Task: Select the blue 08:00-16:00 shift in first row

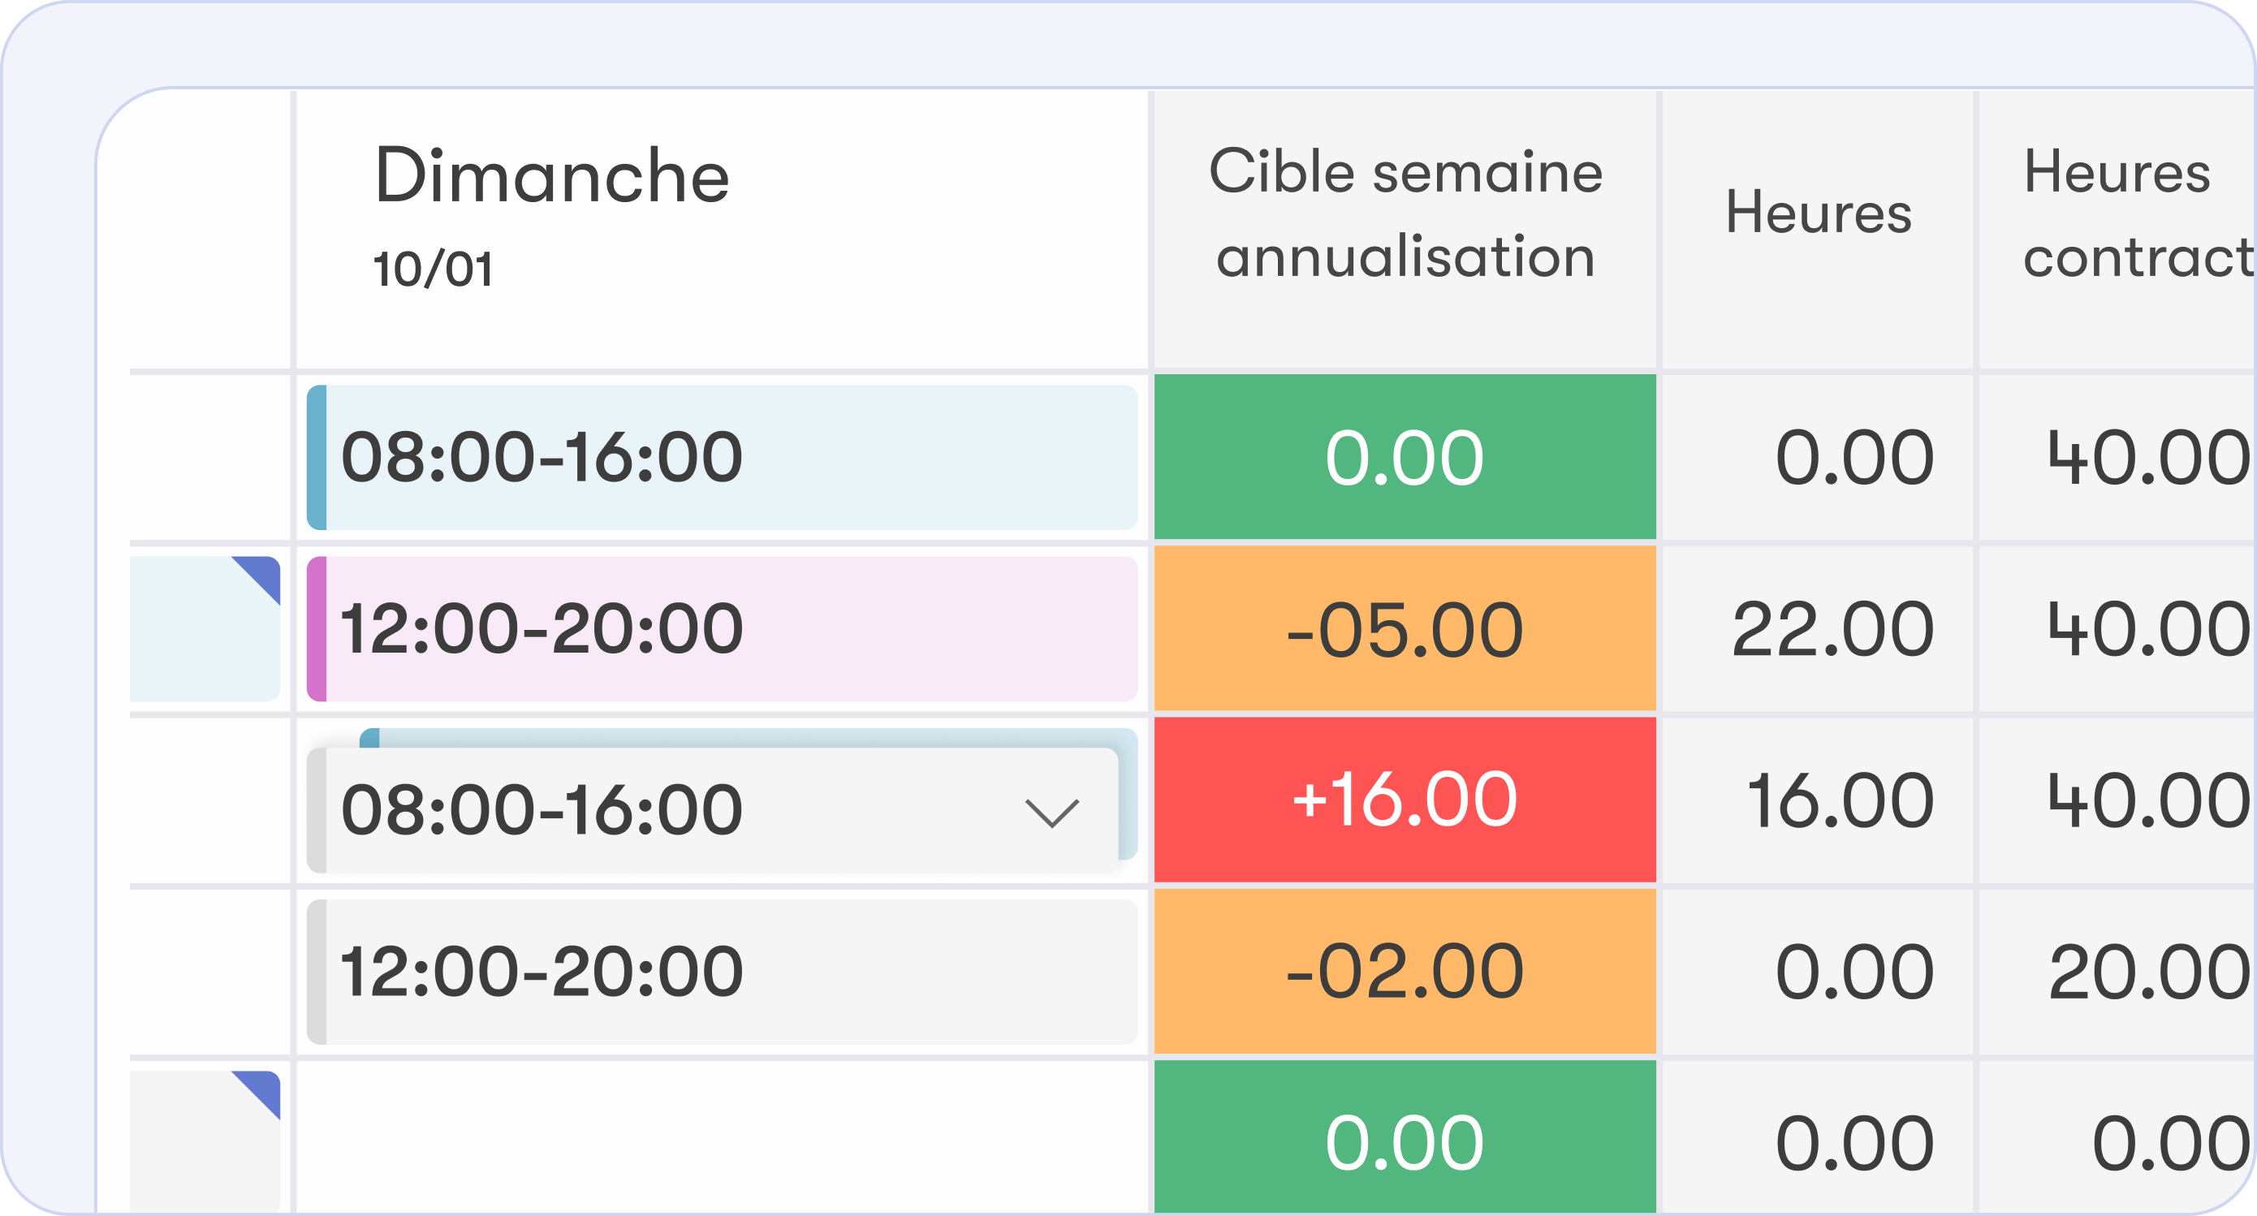Action: (x=722, y=457)
